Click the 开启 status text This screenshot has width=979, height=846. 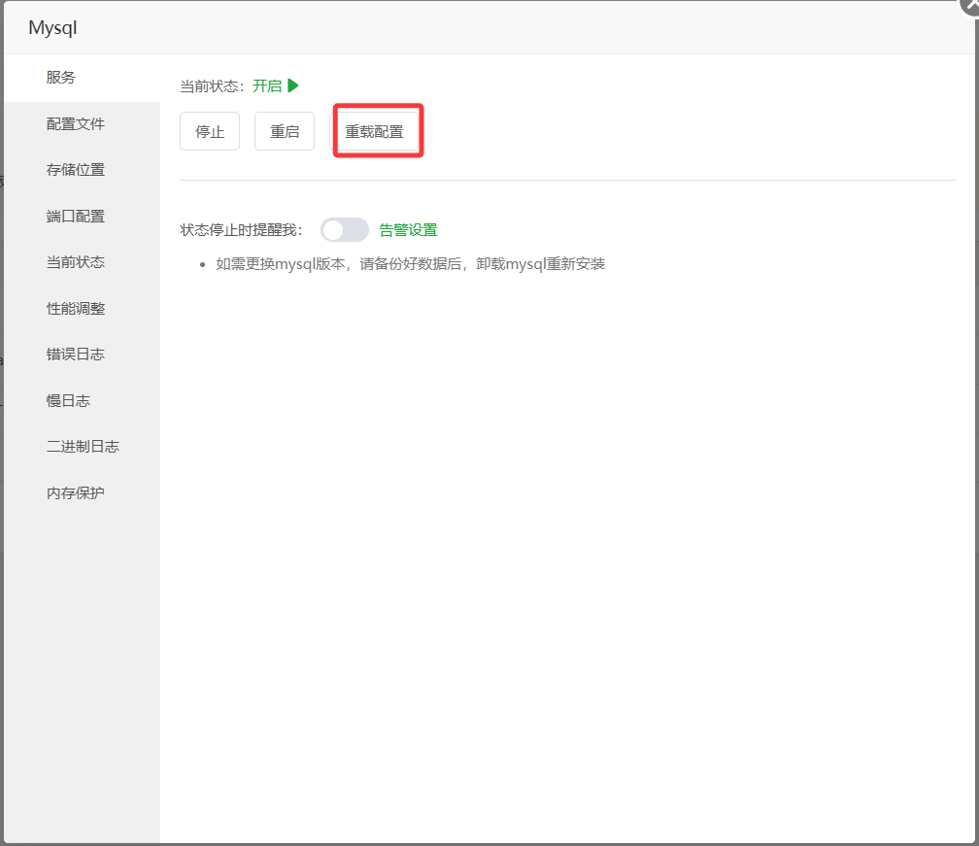[267, 85]
